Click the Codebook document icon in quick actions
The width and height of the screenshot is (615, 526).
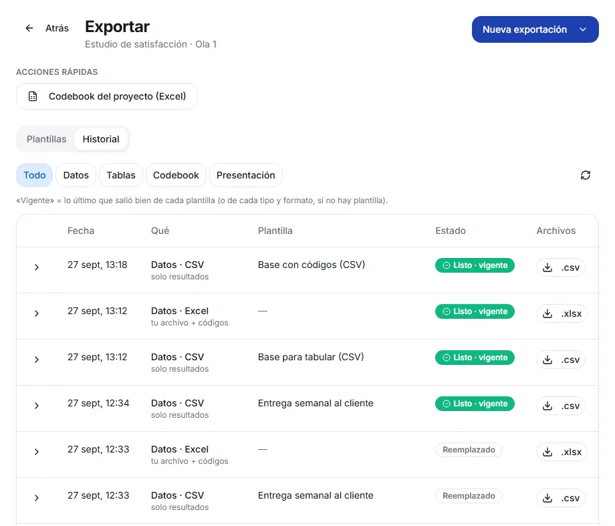coord(33,96)
